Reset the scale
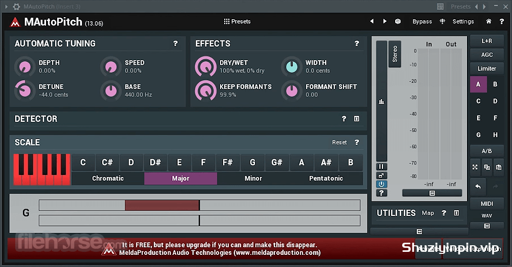 click(x=339, y=142)
